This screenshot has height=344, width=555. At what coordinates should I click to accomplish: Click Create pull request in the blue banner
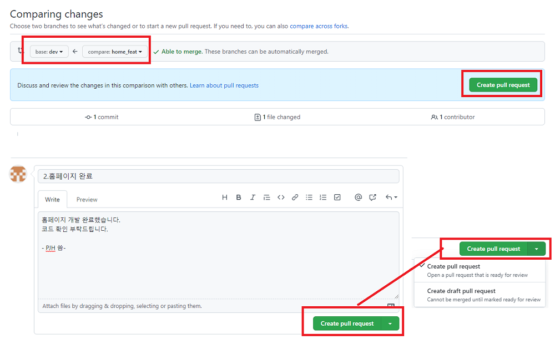pyautogui.click(x=503, y=85)
